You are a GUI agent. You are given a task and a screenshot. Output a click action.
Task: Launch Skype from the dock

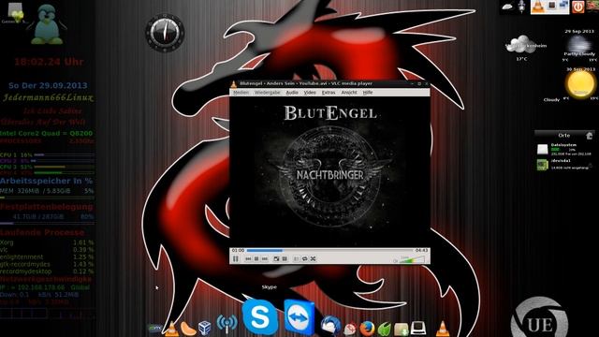coord(260,317)
